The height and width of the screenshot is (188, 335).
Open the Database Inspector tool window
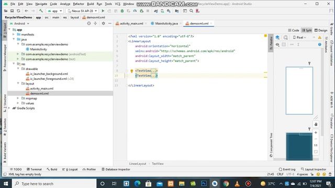[x=116, y=169]
